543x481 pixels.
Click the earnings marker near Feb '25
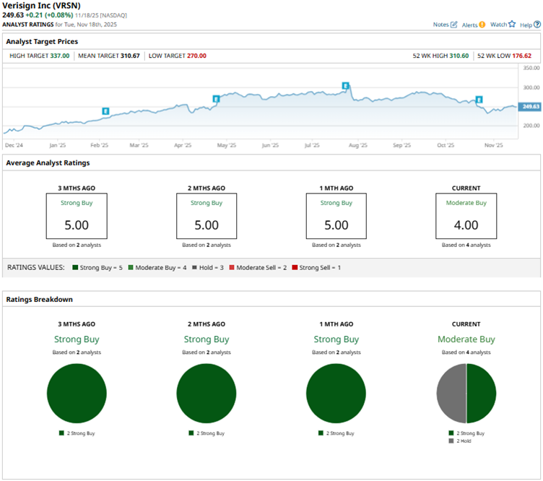(105, 111)
